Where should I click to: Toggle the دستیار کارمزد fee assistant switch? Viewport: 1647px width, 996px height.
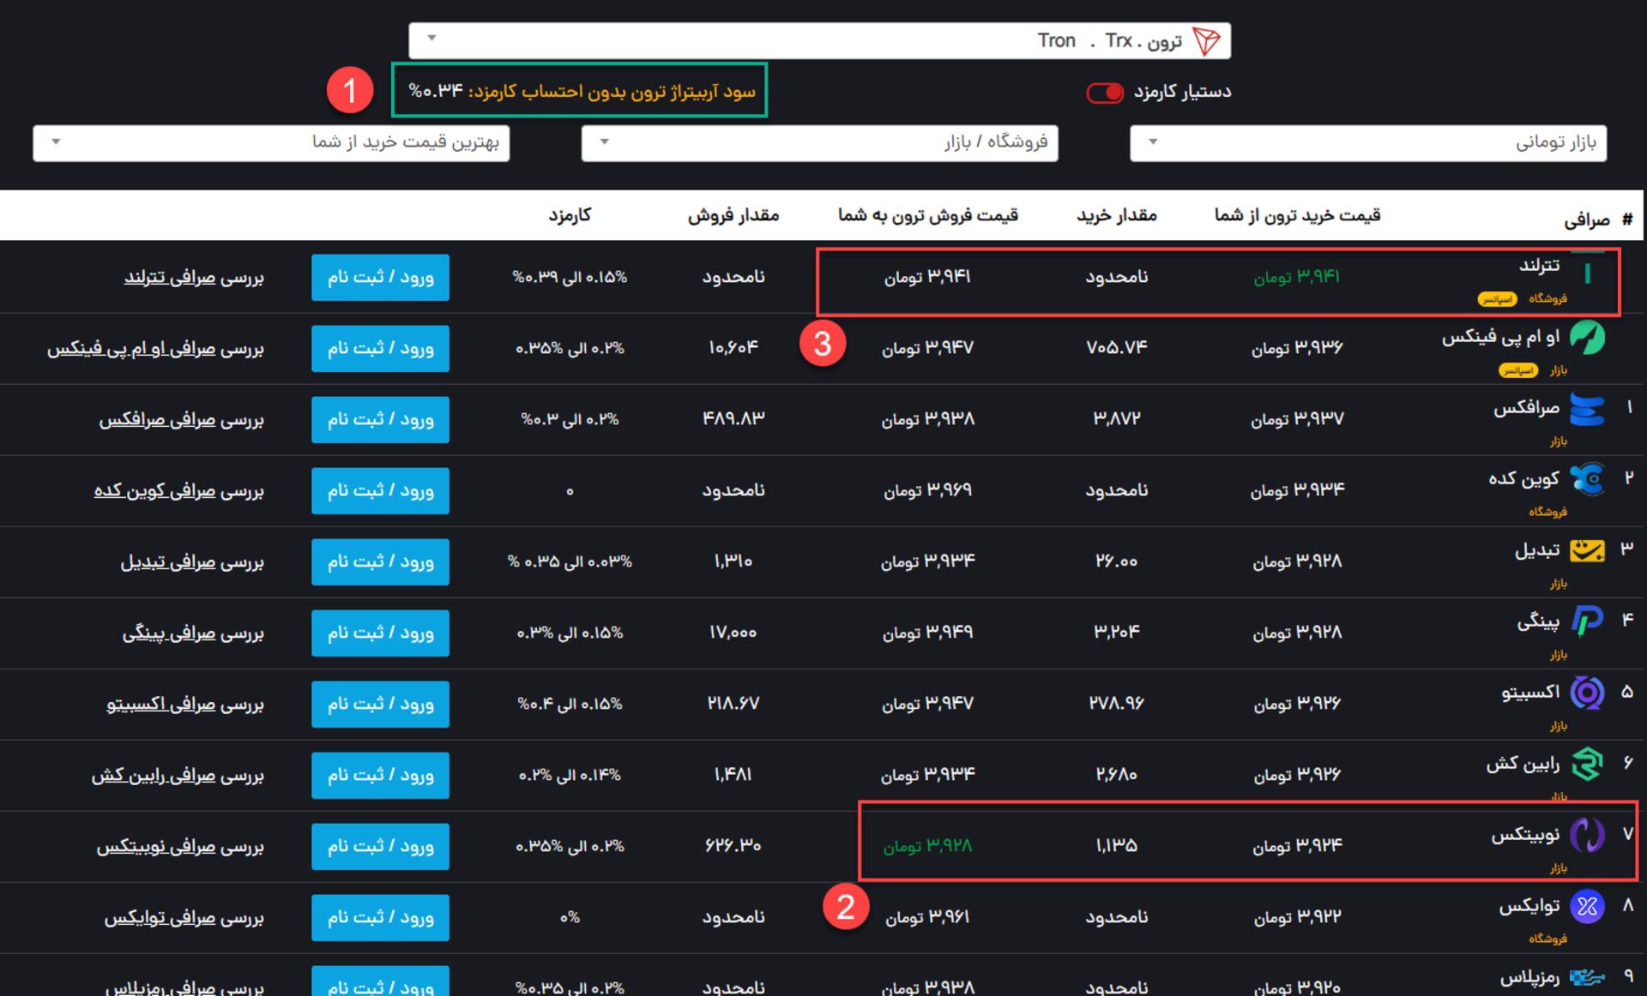(1105, 93)
